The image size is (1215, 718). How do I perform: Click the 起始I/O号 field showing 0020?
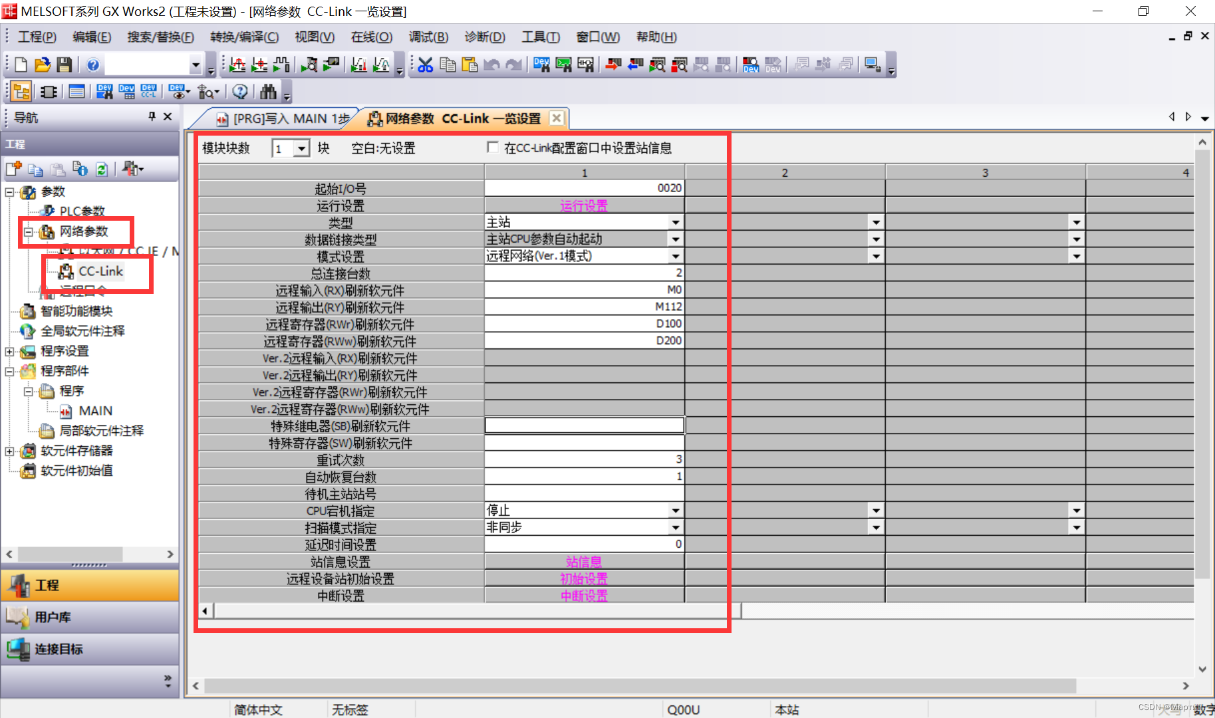(x=585, y=188)
